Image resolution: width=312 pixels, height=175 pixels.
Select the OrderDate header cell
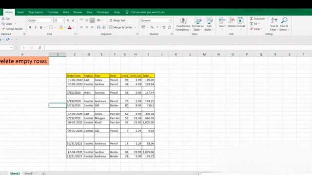pos(75,76)
